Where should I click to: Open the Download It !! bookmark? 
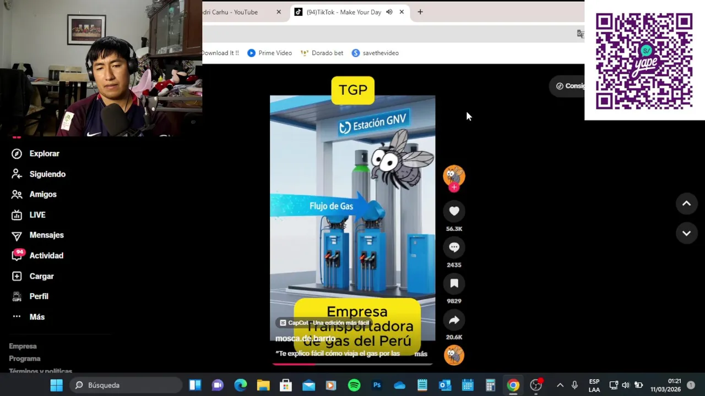pos(220,53)
